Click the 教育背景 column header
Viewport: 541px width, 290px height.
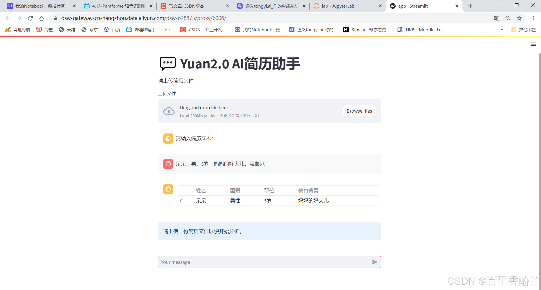click(338, 191)
